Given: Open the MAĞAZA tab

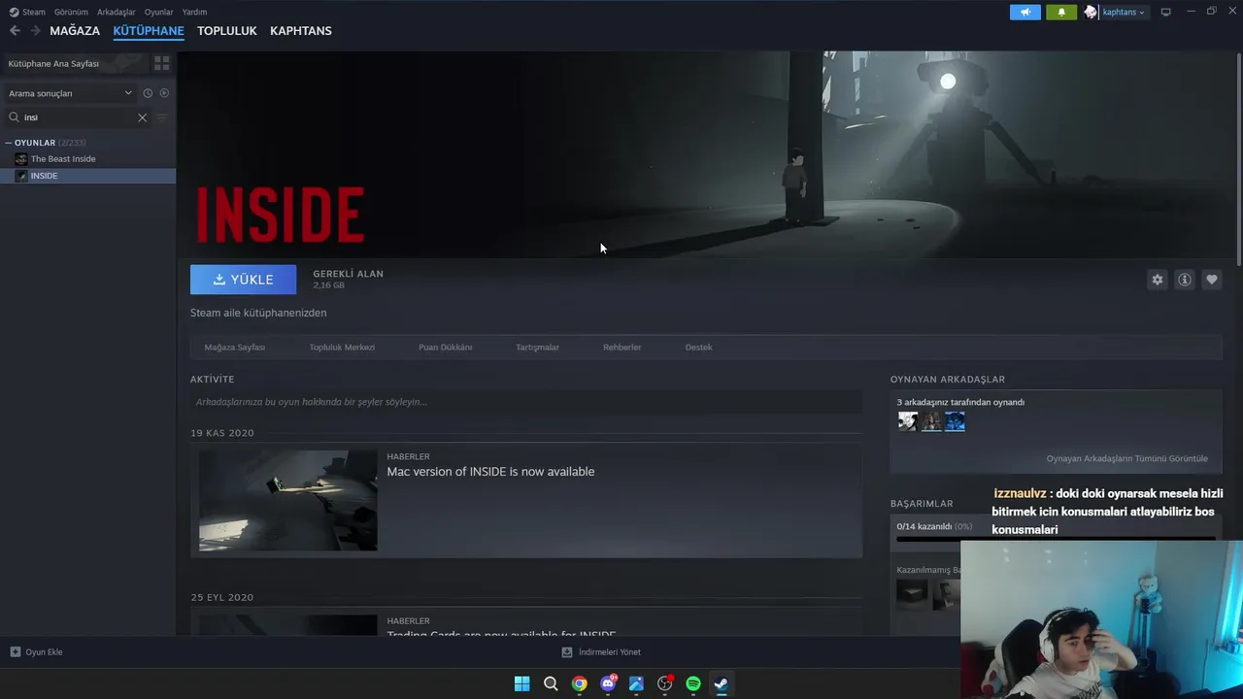Looking at the screenshot, I should point(75,31).
